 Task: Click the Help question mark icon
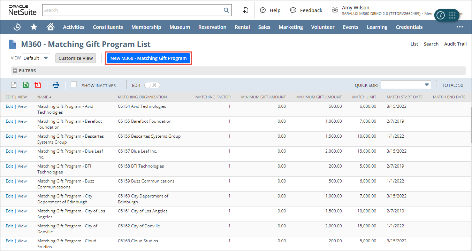pyautogui.click(x=263, y=10)
